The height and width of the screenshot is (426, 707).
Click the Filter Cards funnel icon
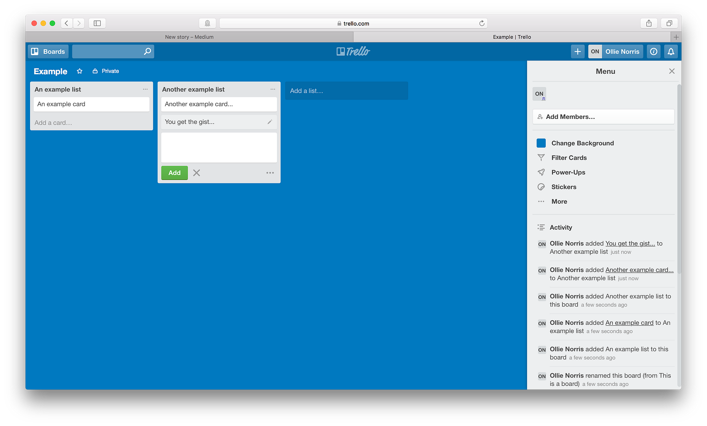(541, 158)
